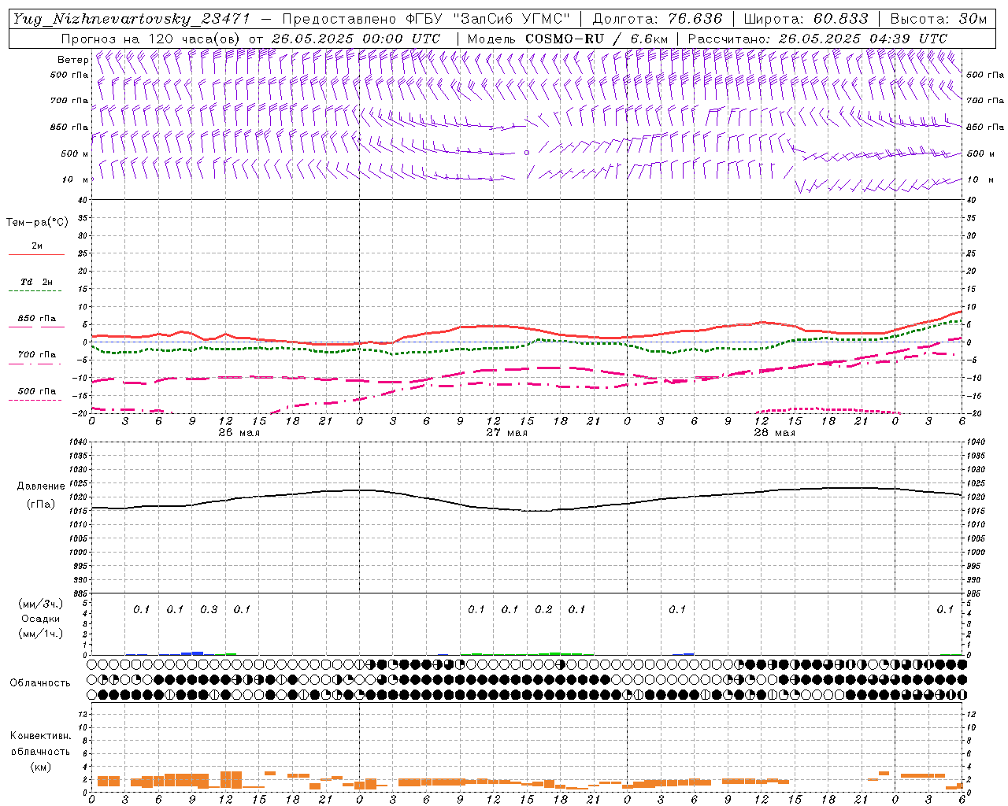Click the '(км)' unit under convective cloudiness

point(41,766)
